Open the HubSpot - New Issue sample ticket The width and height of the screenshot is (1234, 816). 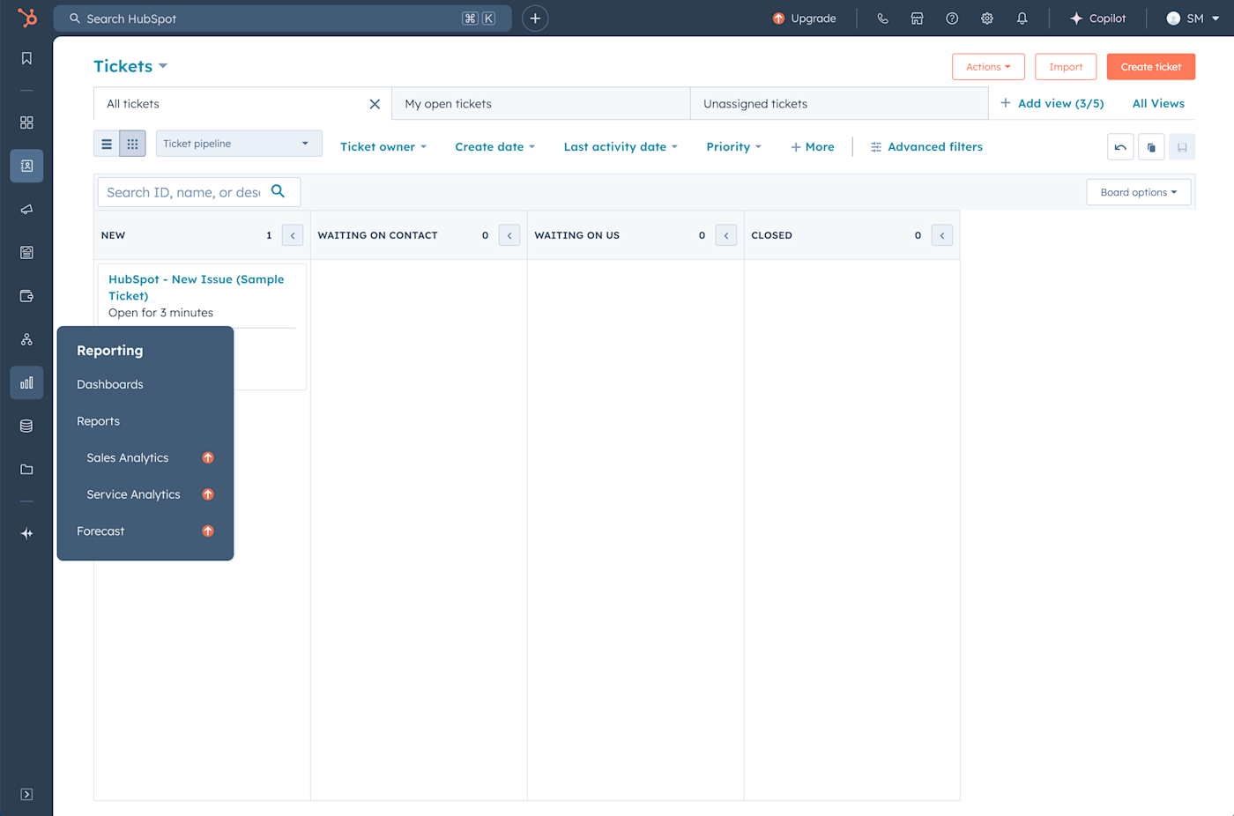(x=197, y=287)
